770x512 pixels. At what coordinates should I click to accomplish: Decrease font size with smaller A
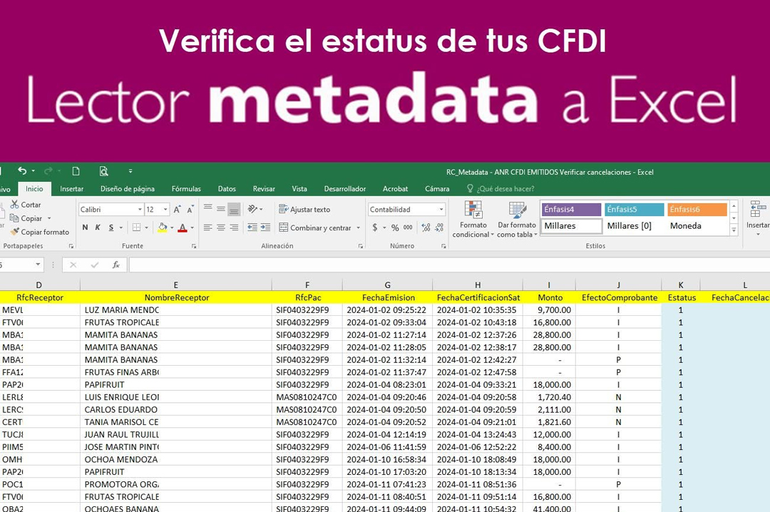[190, 210]
